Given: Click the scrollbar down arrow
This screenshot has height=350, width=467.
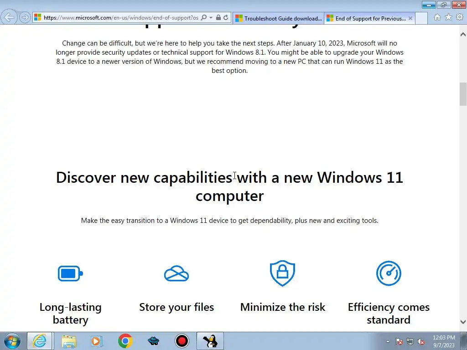Looking at the screenshot, I should (x=463, y=322).
